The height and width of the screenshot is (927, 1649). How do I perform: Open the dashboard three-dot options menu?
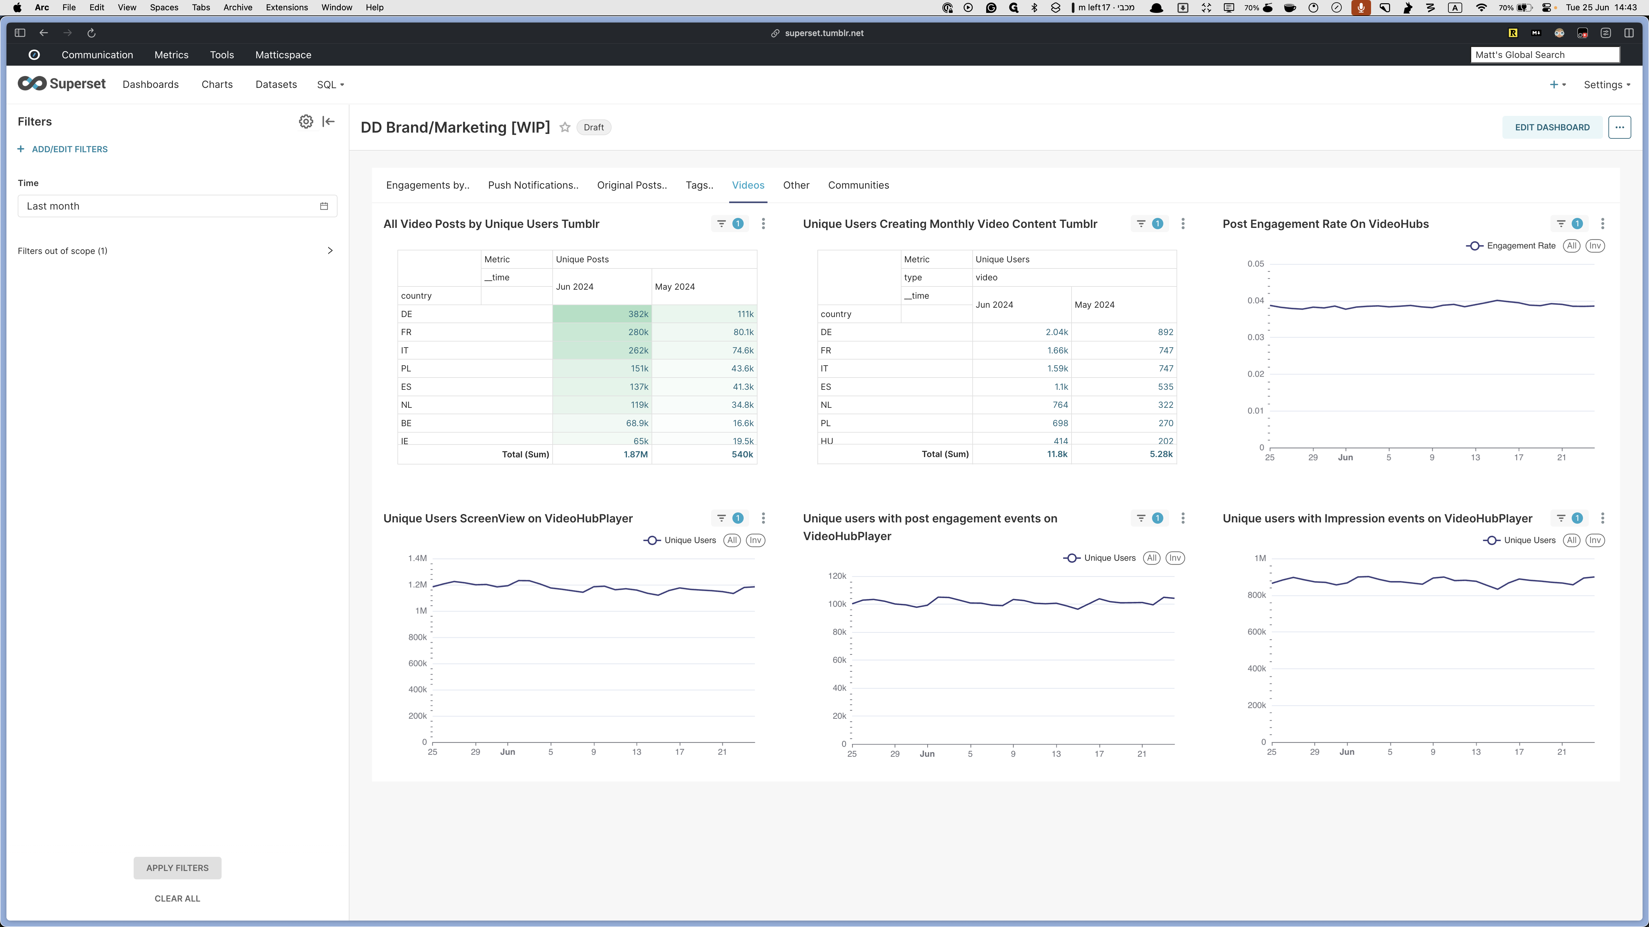(x=1619, y=127)
